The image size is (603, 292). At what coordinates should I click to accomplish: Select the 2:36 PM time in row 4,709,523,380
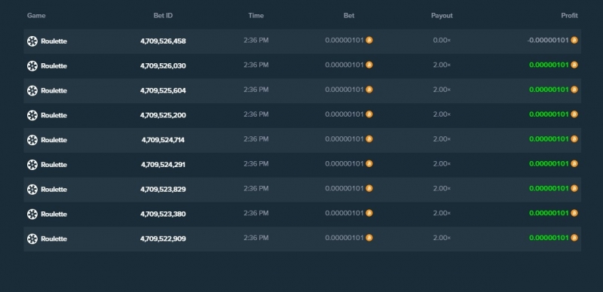point(256,213)
